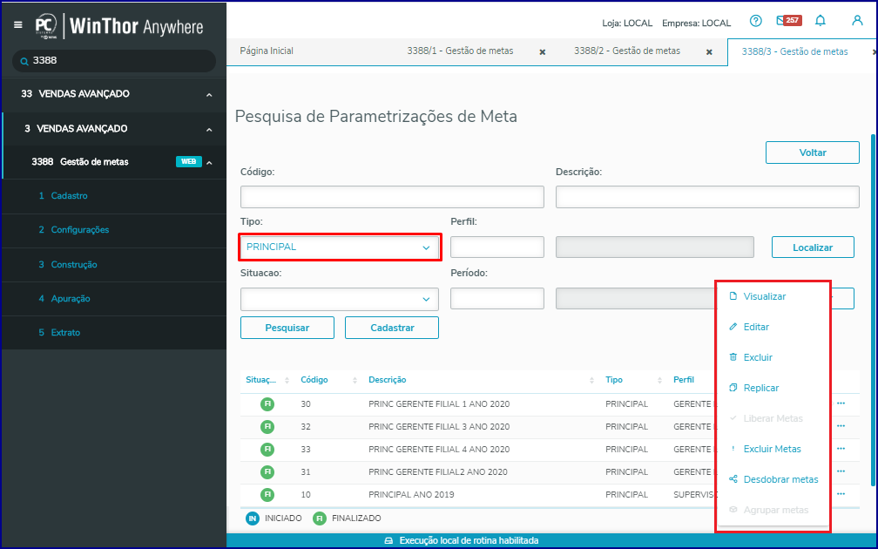Select Excluir Metas in the context menu
Viewport: 878px width, 549px height.
(773, 449)
